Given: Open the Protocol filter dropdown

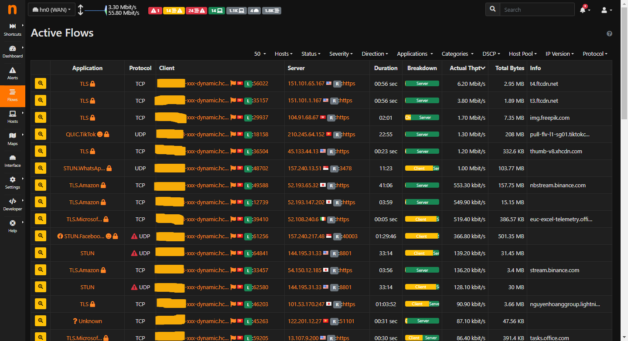Looking at the screenshot, I should pyautogui.click(x=595, y=54).
